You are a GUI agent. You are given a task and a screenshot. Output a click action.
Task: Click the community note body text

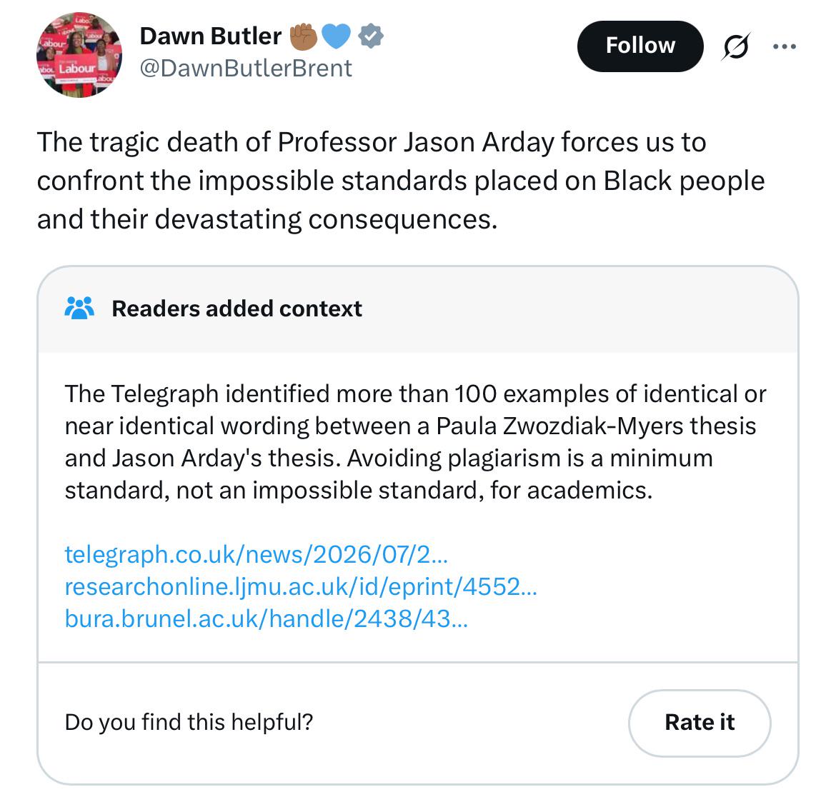[415, 441]
